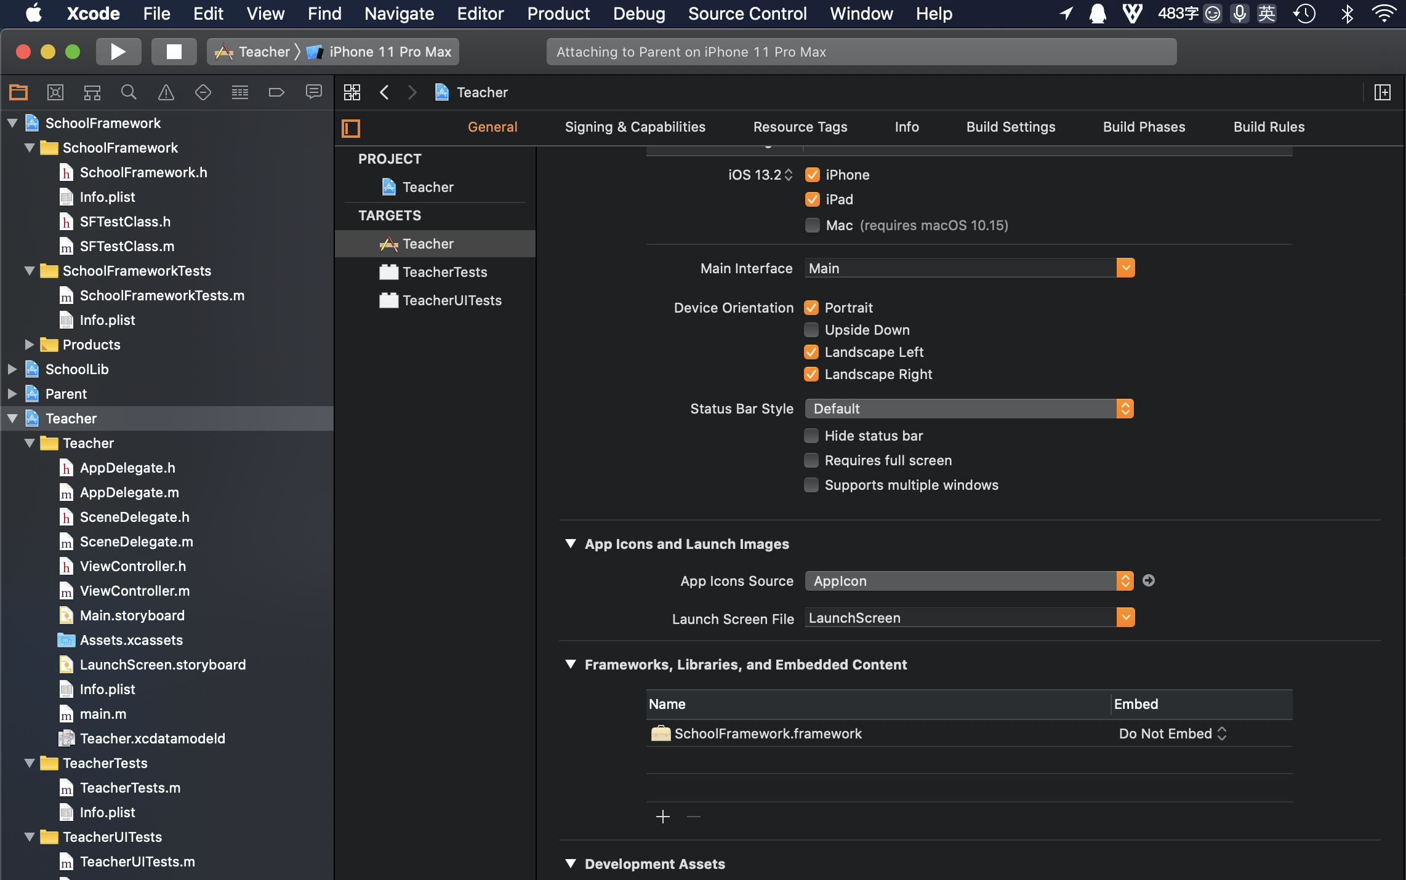Open the App Icons Source dropdown

(970, 581)
